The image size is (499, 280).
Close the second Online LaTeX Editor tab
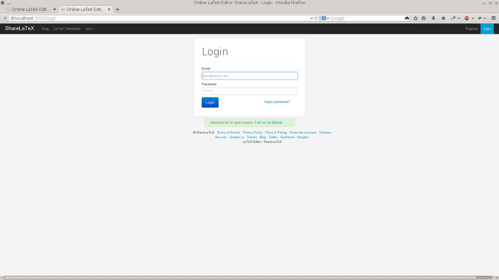coord(109,9)
